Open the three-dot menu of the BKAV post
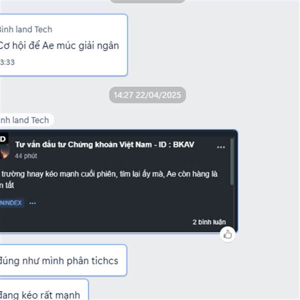The width and height of the screenshot is (300, 300). click(221, 147)
